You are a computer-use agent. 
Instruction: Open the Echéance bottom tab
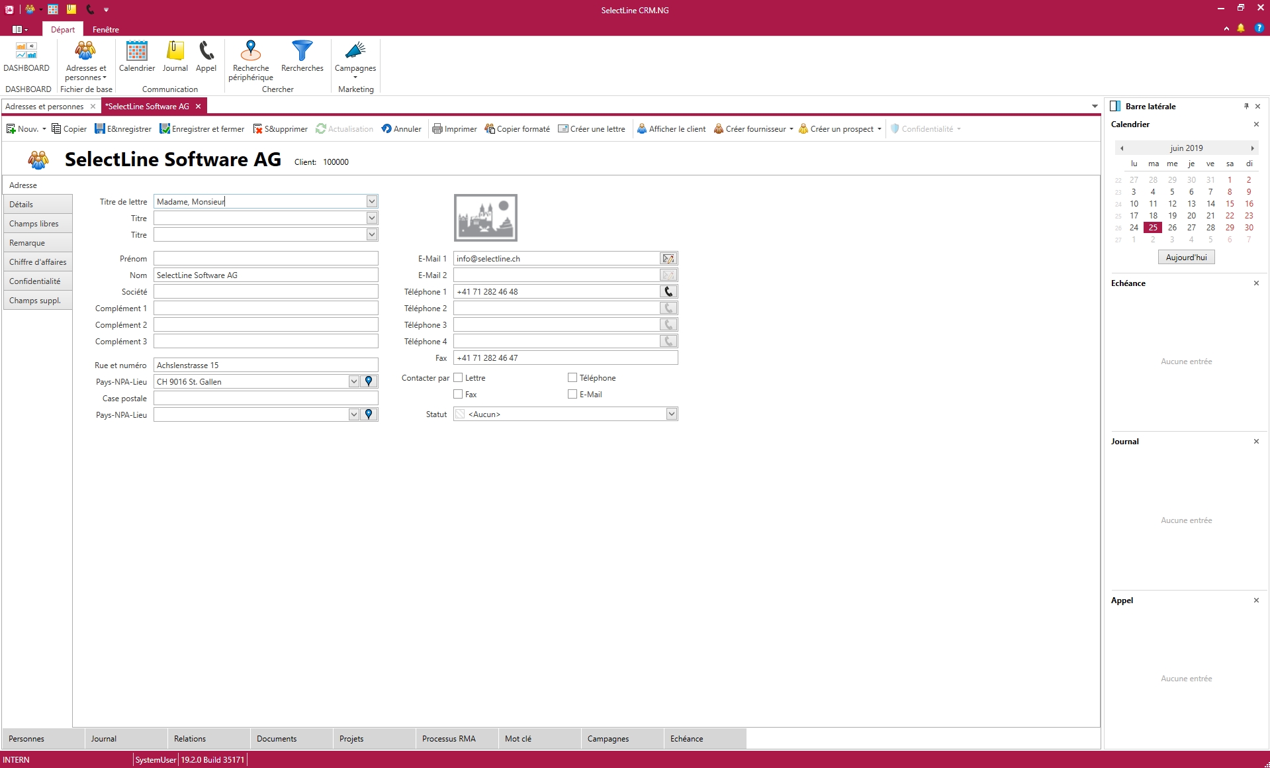tap(705, 739)
